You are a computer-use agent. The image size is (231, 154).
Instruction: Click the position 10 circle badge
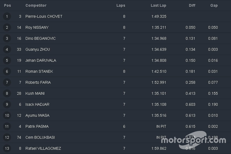[7, 115]
